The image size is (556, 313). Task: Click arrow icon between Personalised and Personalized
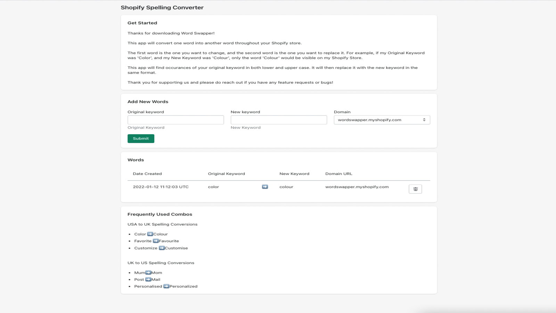point(166,286)
